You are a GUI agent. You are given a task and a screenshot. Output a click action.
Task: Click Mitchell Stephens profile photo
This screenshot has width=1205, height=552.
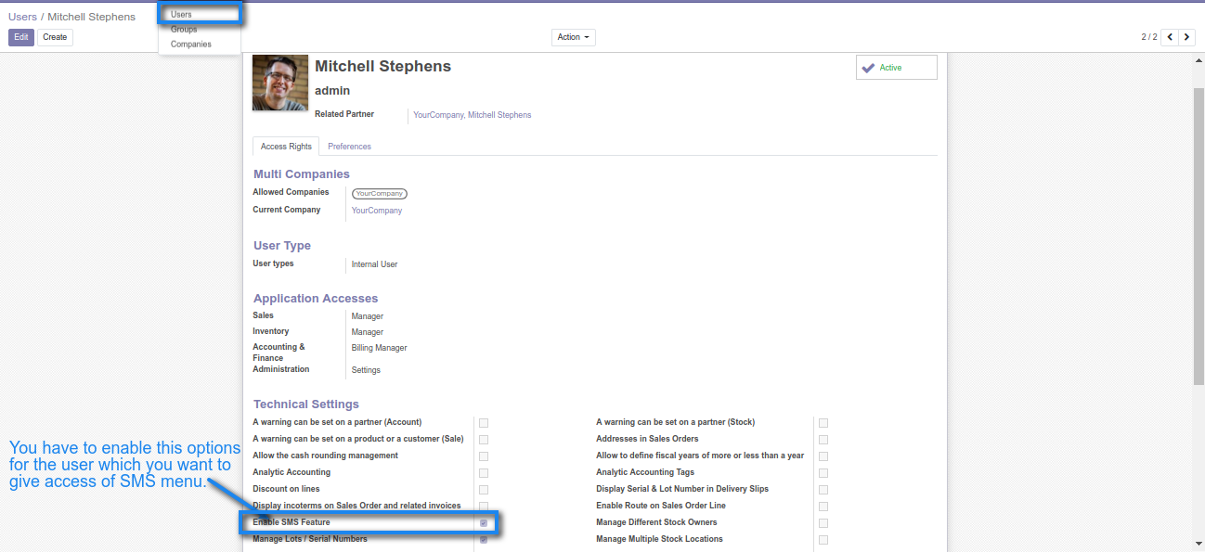(x=280, y=83)
